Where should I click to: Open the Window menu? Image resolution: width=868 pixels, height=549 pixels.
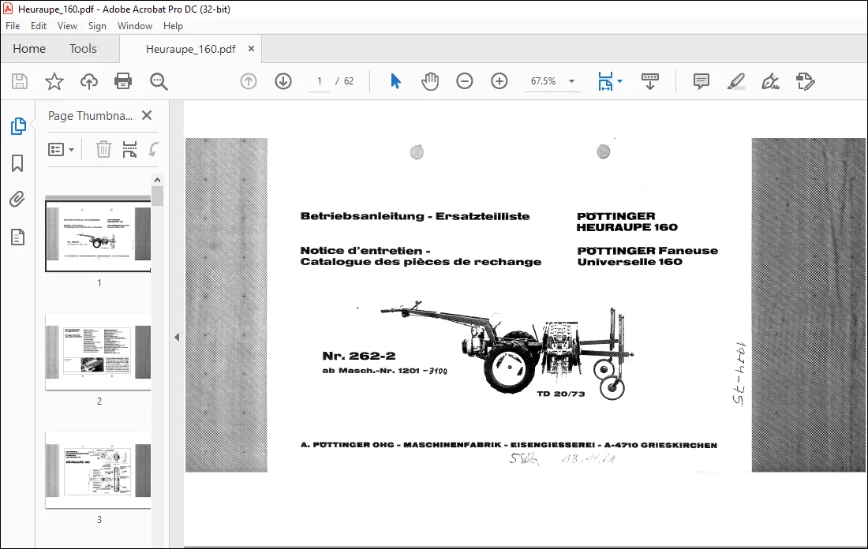(x=134, y=26)
